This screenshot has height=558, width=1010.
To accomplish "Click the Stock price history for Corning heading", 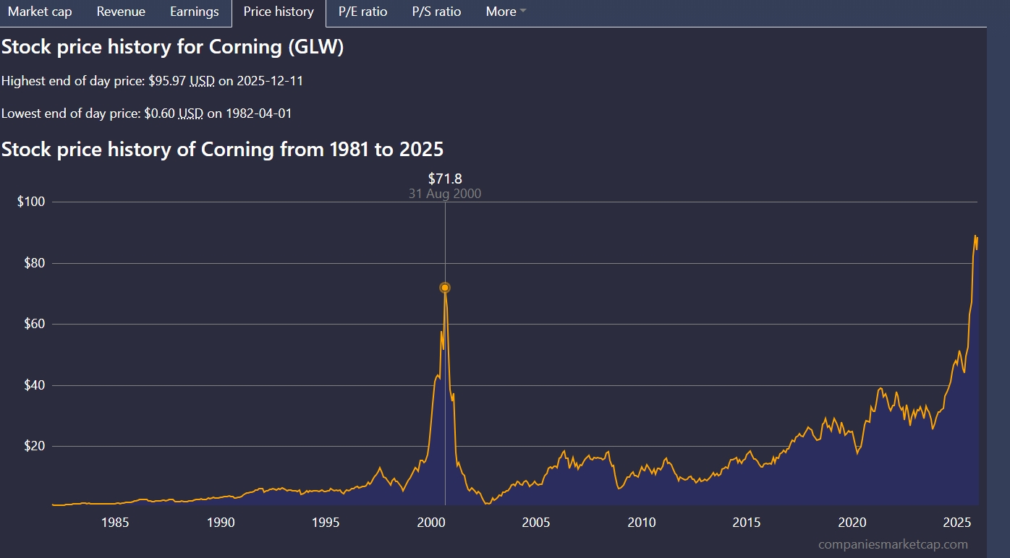I will point(172,48).
